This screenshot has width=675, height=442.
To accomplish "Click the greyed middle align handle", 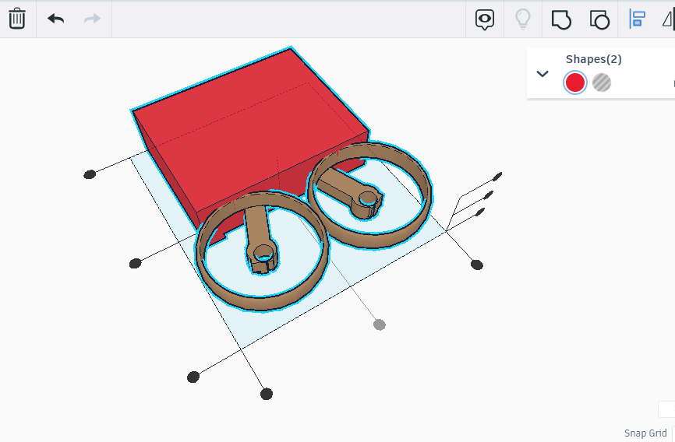I will click(x=380, y=324).
